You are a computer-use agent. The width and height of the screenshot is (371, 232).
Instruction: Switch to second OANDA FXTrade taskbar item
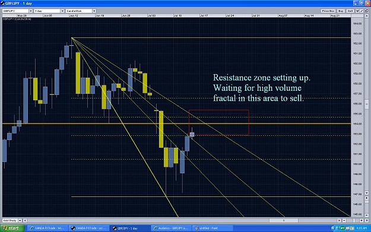[x=89, y=228]
